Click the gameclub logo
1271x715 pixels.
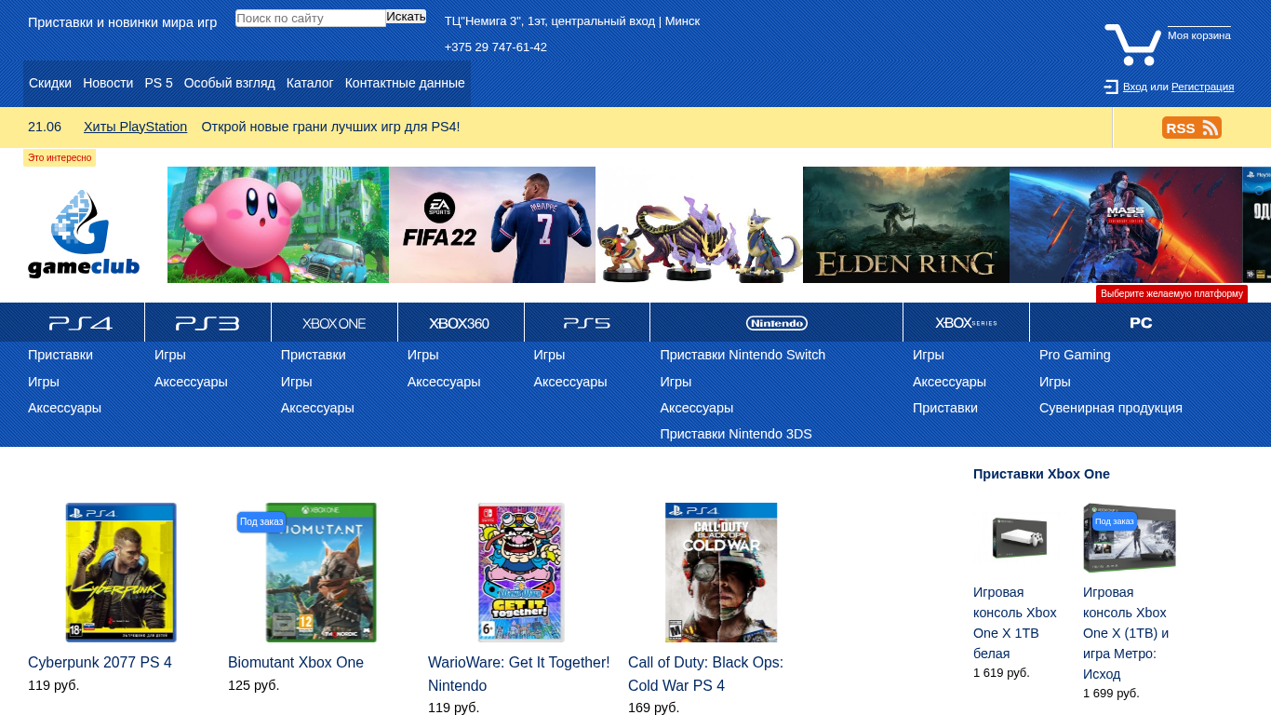pos(84,235)
